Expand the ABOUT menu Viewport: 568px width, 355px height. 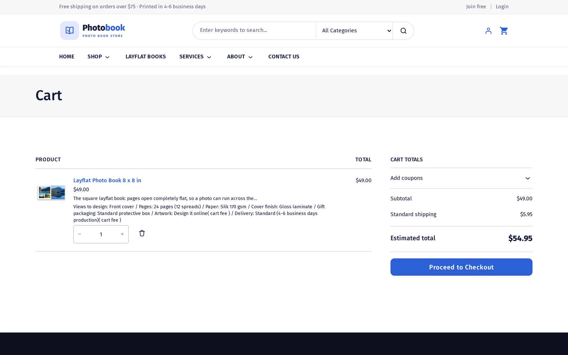coord(240,57)
